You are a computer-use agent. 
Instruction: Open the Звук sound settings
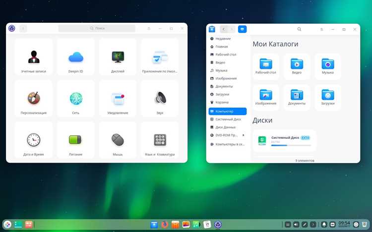(160, 99)
